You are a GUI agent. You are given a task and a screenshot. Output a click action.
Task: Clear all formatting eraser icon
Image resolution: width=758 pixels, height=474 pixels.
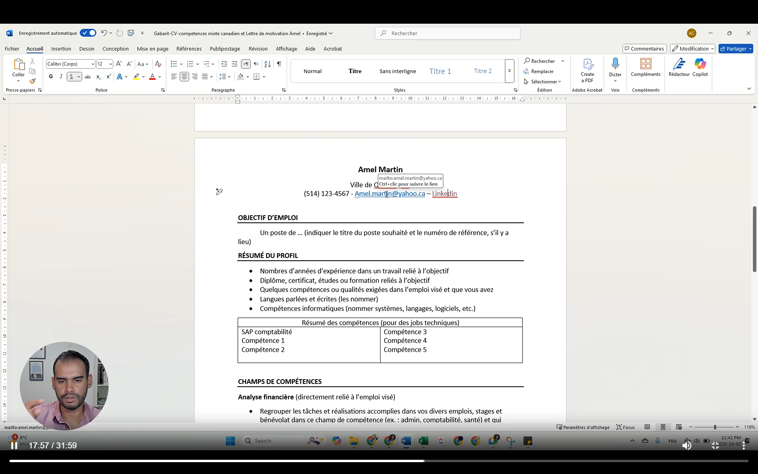158,64
